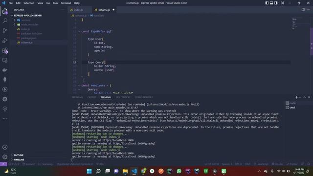Open the Go menu
Screen dimensions: 313x176
click(x=48, y=3)
